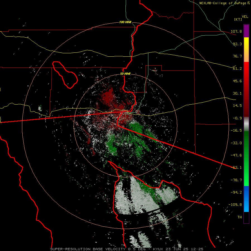Click the TH label on the legend
The height and width of the screenshot is (251, 251).
240,217
